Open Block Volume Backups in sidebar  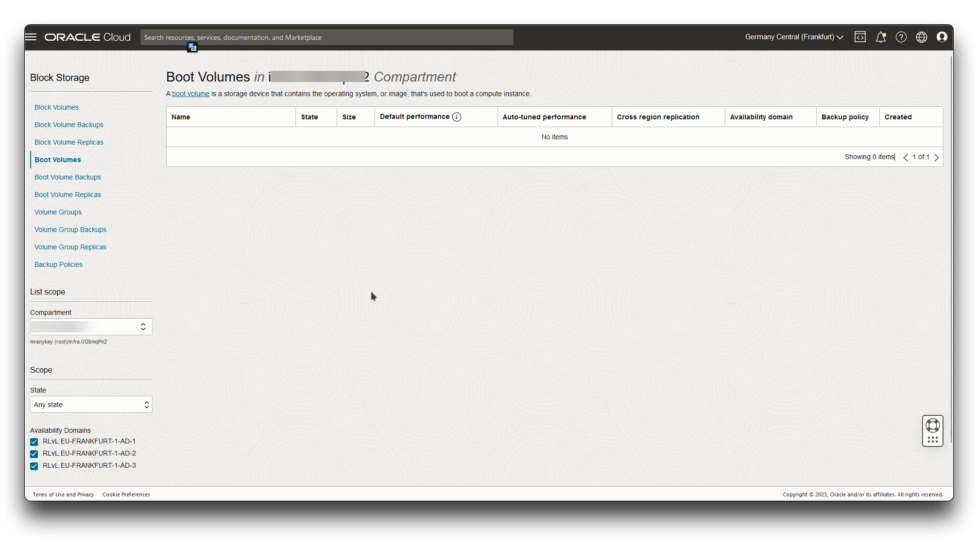point(69,125)
